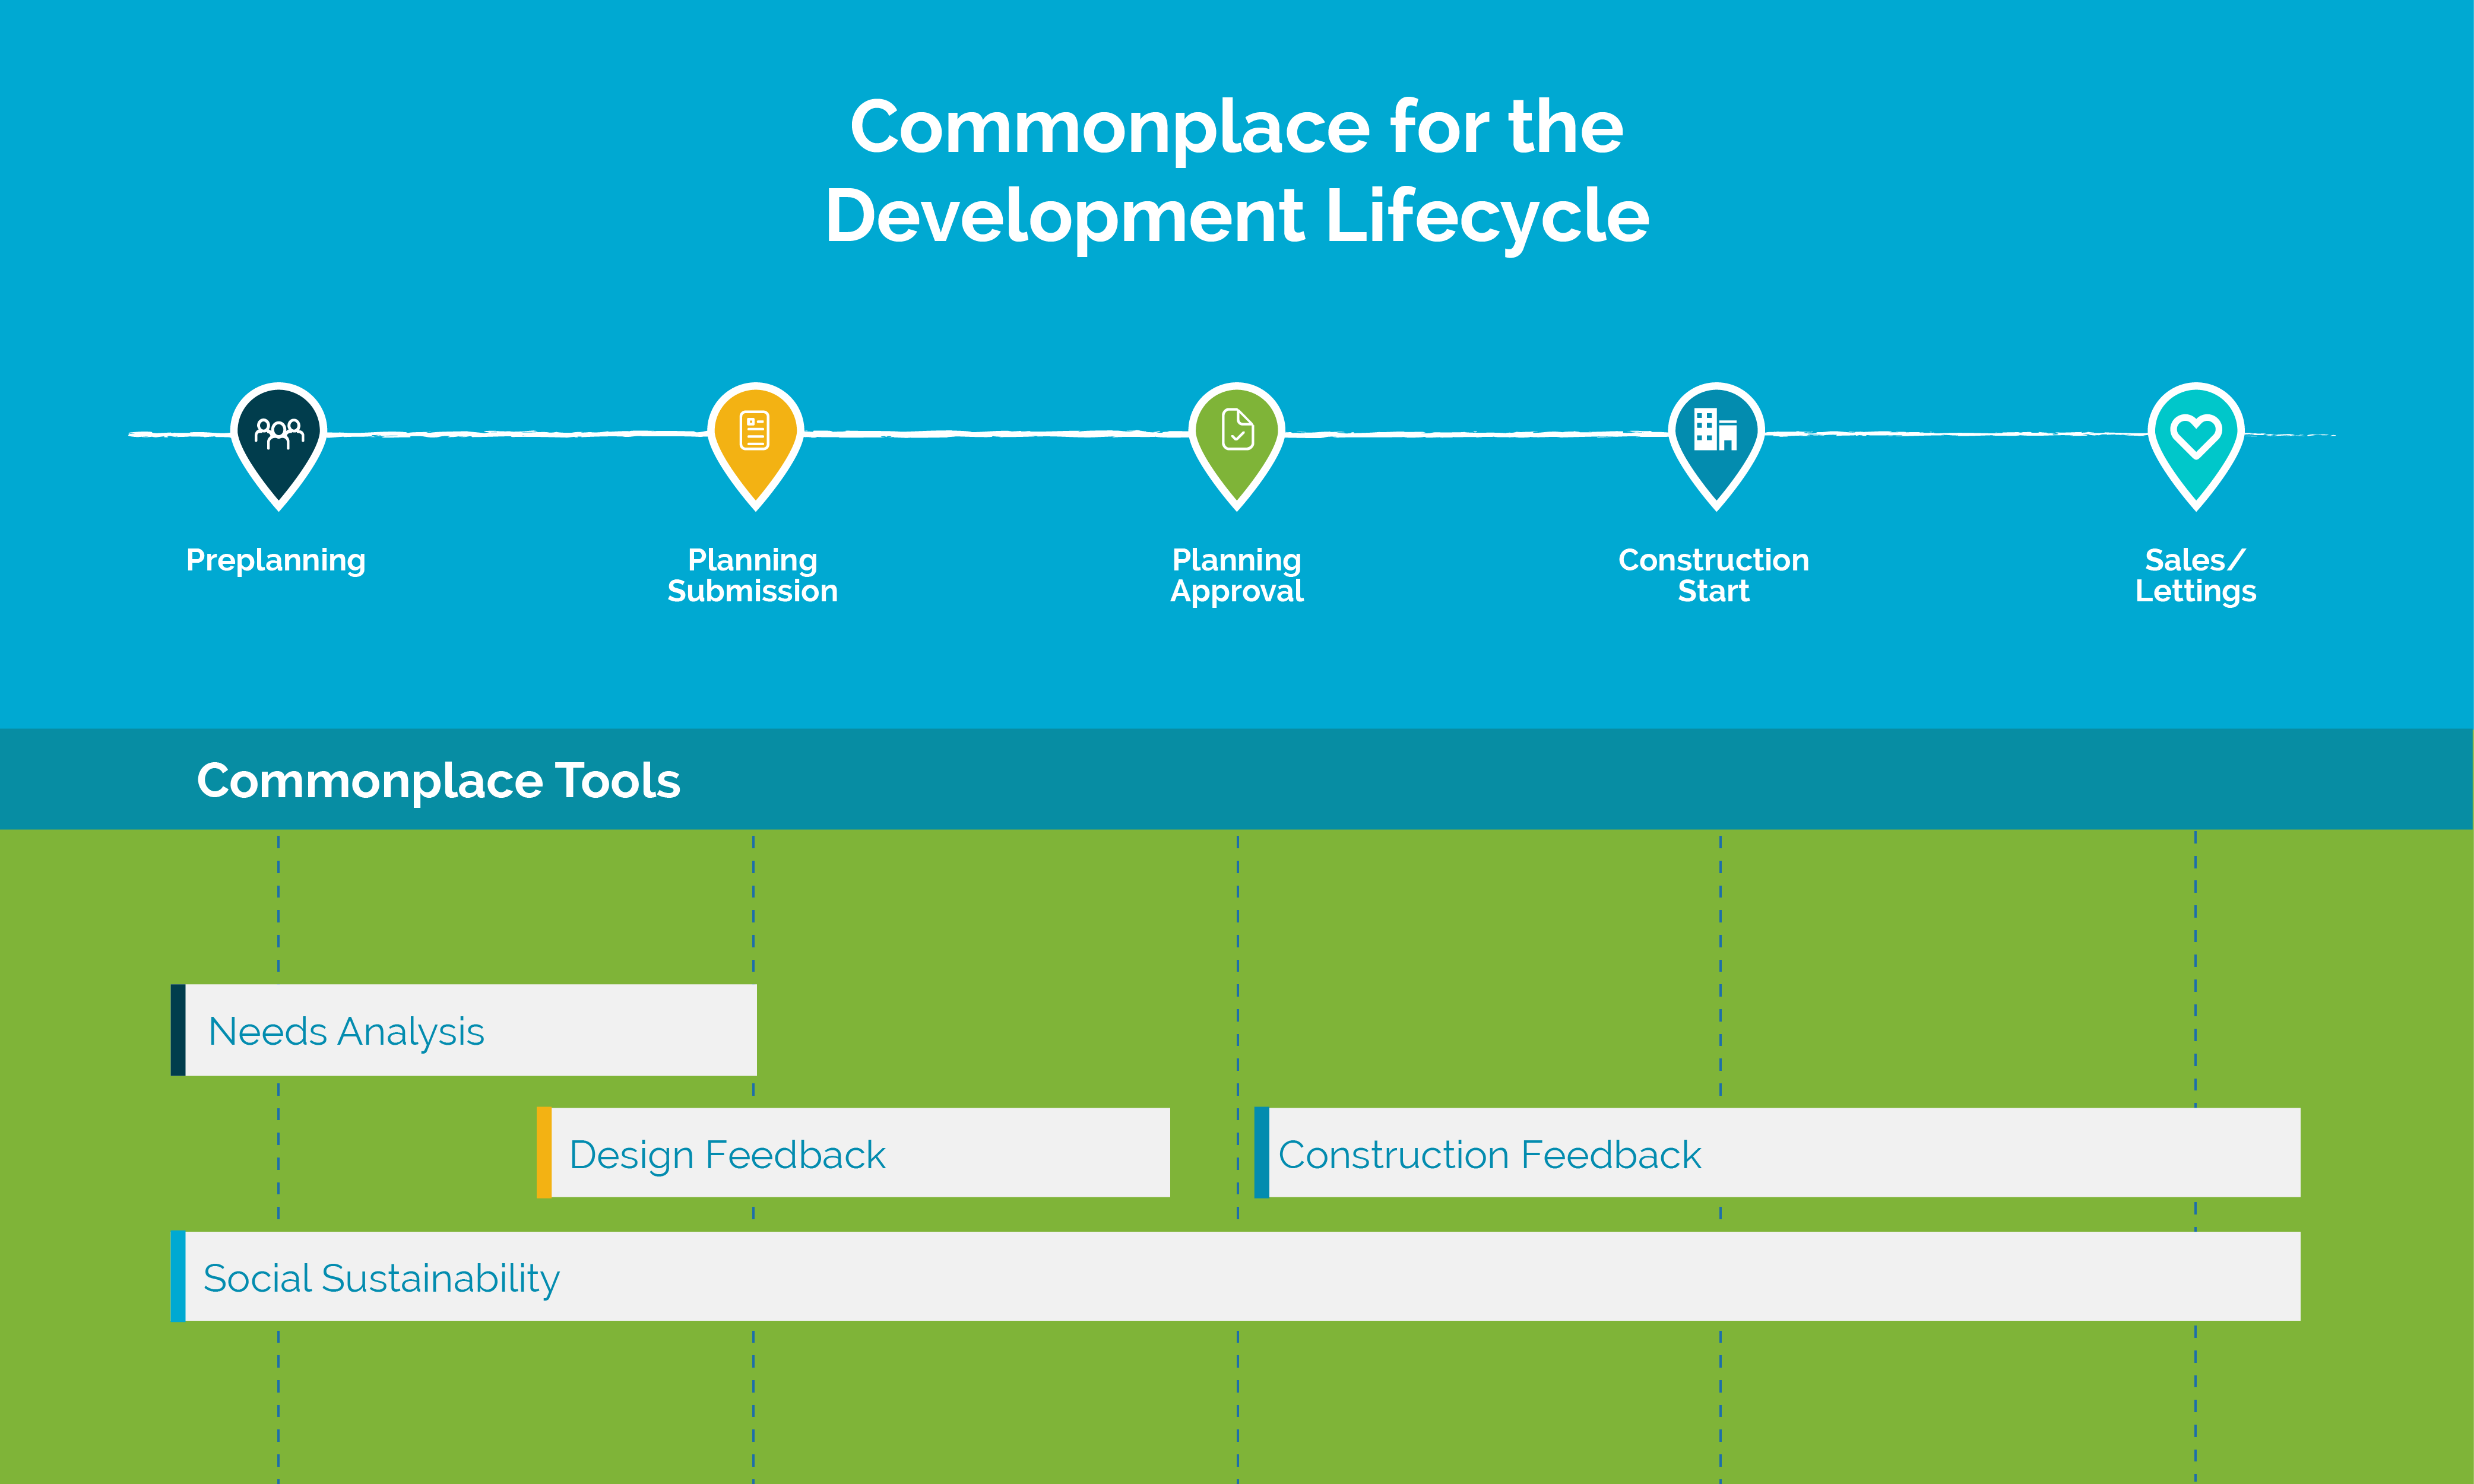The width and height of the screenshot is (2474, 1484).
Task: Click the dark navy marker on Needs Analysis
Action: (178, 1030)
